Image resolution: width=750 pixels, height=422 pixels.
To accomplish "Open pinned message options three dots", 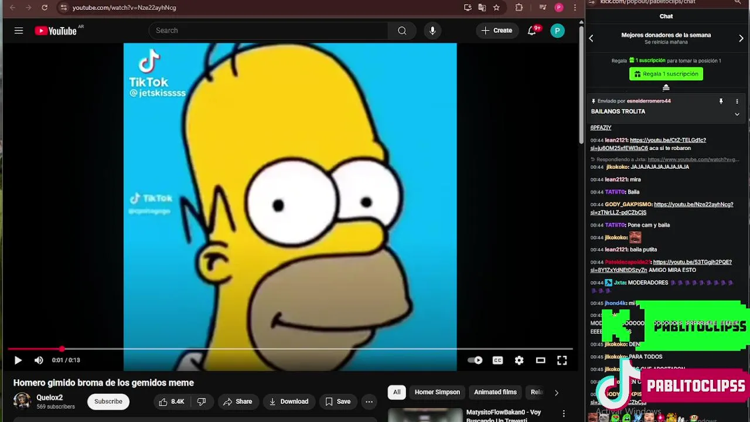I will tap(737, 101).
